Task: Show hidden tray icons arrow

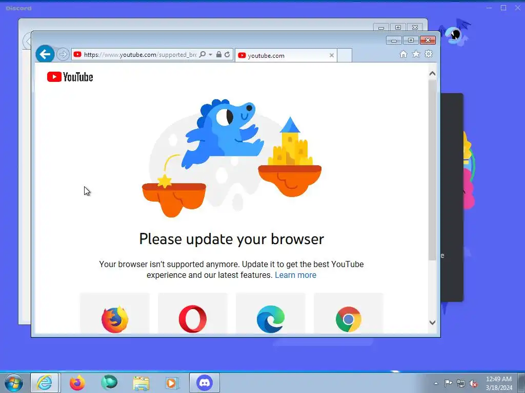Action: point(436,383)
